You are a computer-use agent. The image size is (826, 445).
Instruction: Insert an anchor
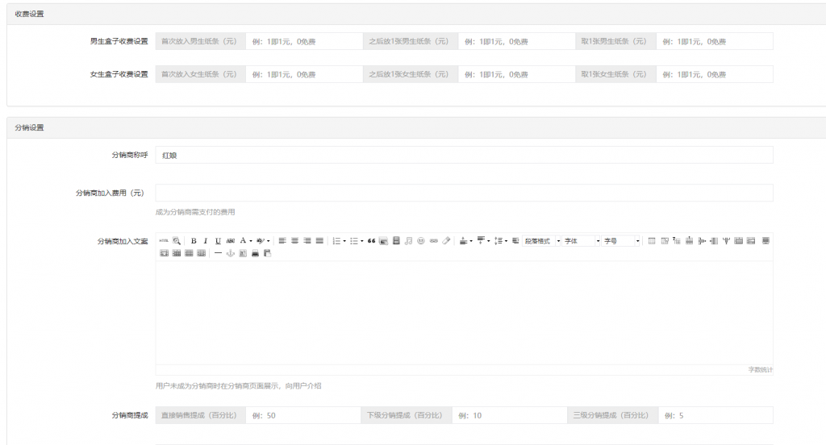point(230,253)
